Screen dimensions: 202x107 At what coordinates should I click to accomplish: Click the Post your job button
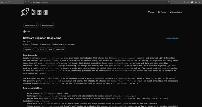47,25
